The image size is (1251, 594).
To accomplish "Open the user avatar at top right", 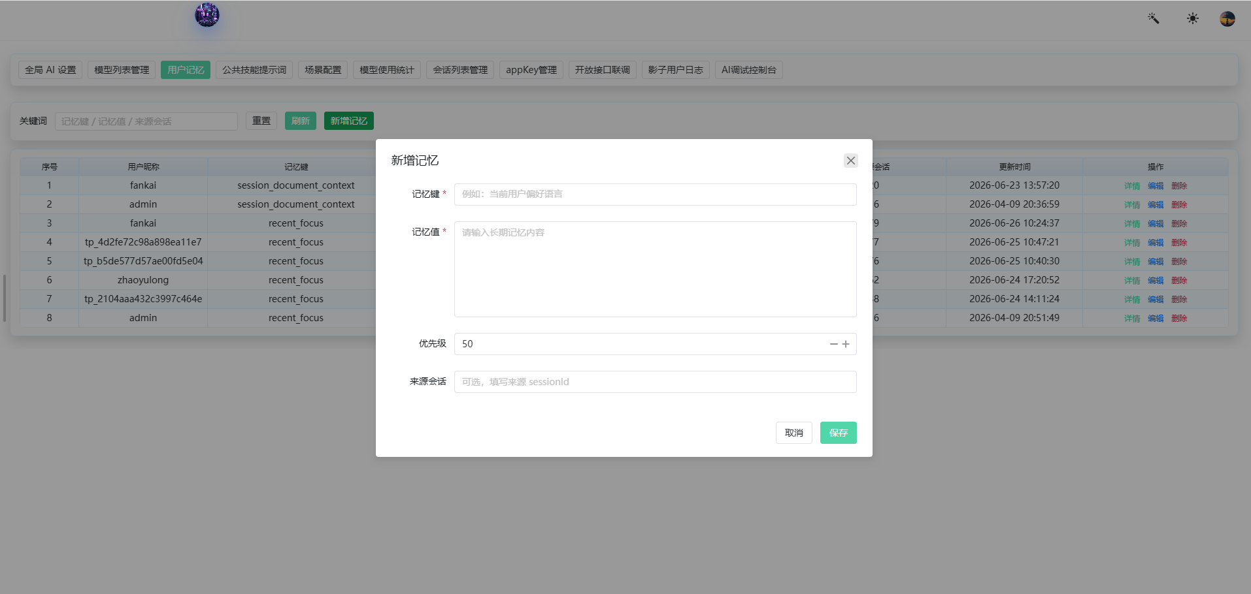I will coord(1227,19).
